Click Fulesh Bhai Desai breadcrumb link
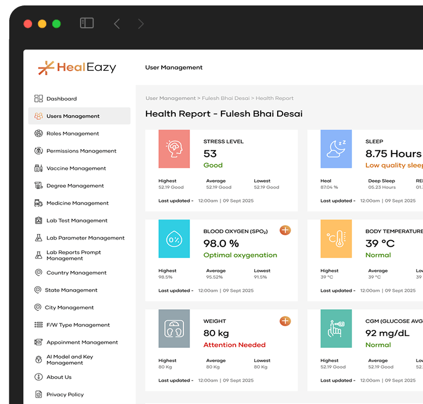Screen dimensions: 423x404 225,99
